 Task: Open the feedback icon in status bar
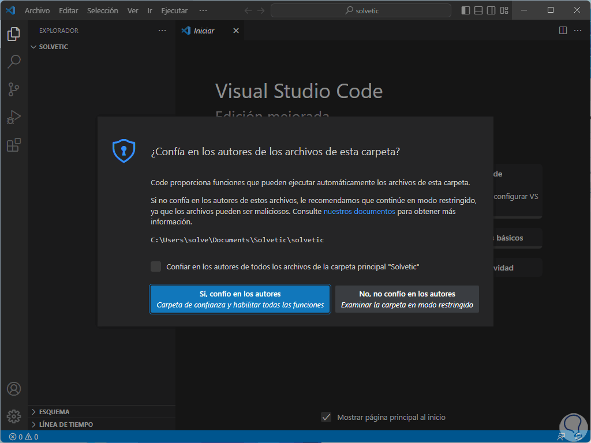coord(561,437)
